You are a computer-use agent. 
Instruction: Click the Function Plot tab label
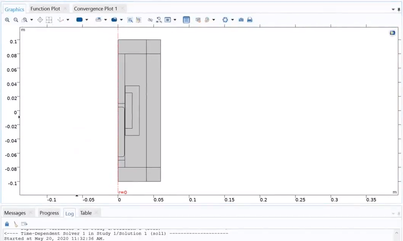[x=46, y=8]
